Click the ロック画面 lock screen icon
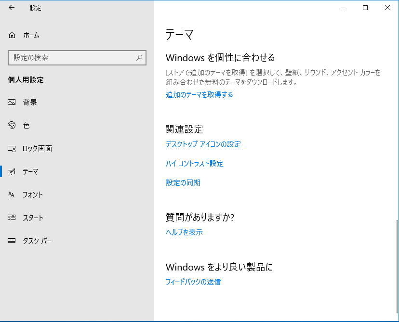Screen dimensions: 399x322 tap(12, 148)
